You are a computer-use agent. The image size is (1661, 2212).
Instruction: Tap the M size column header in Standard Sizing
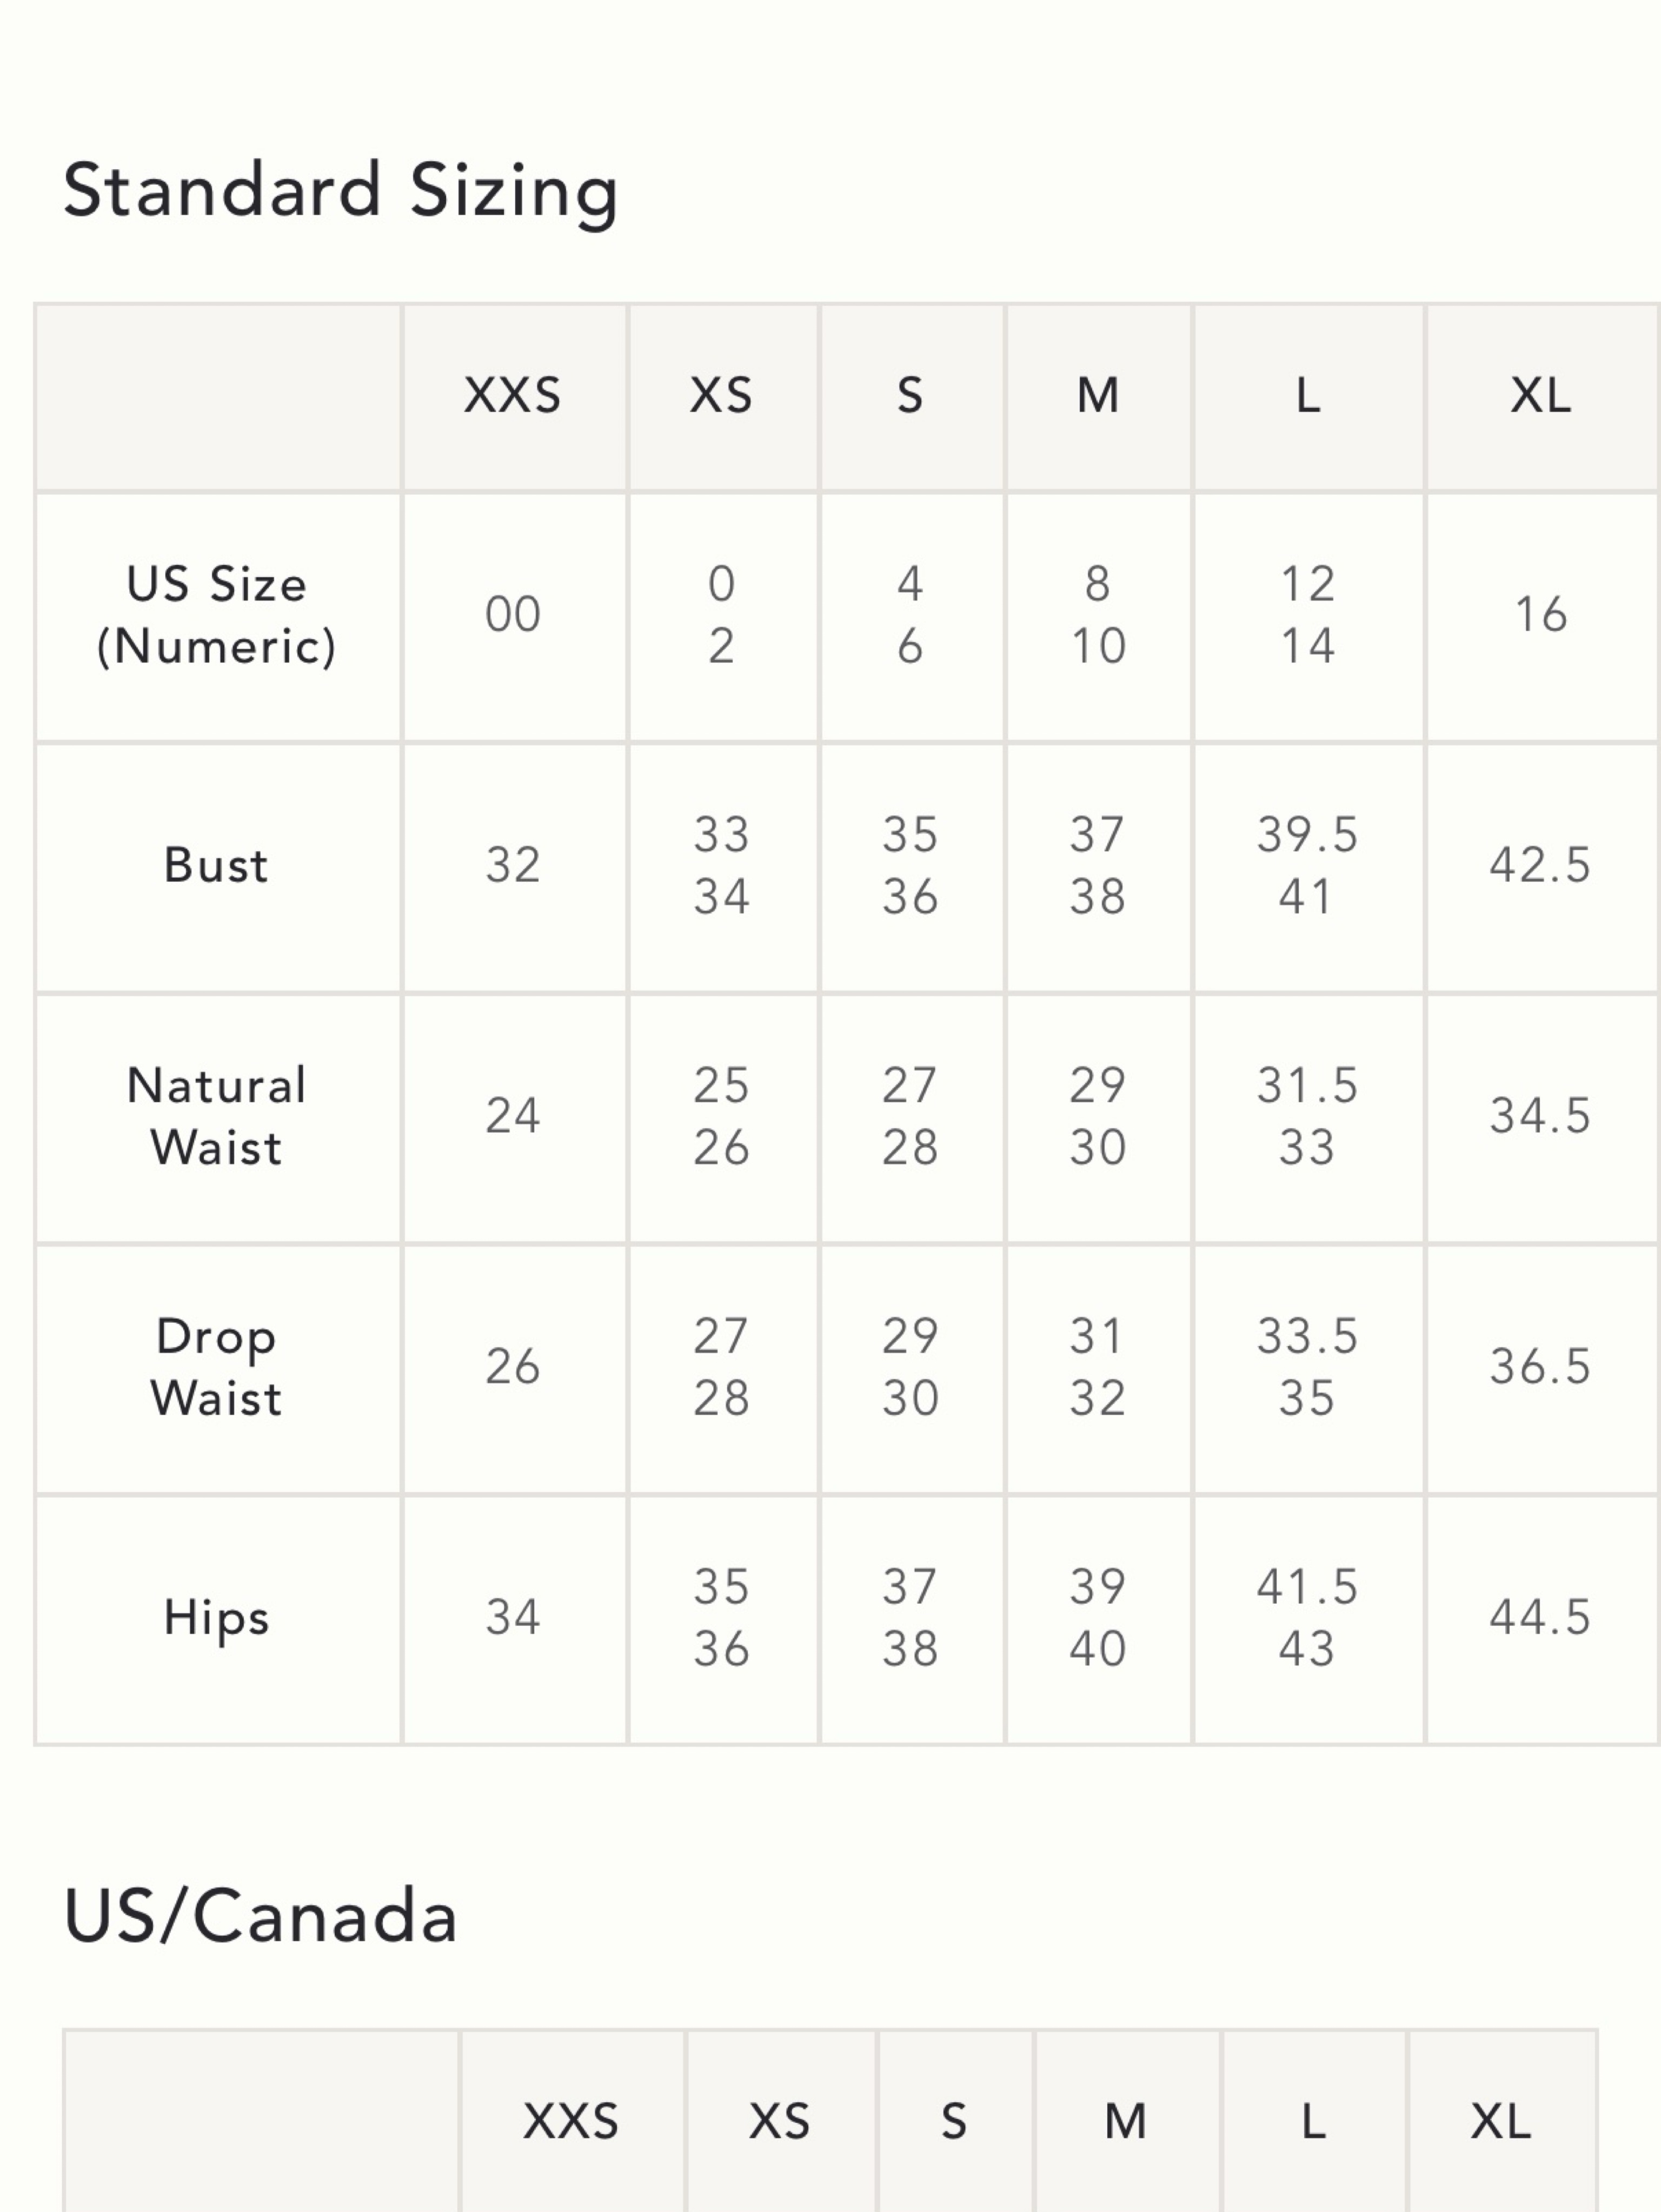coord(1098,395)
